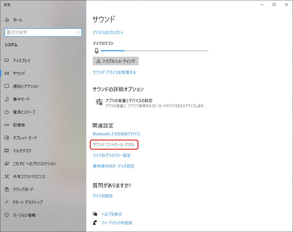Click the Remote Desktop icon
Screen dimensions: 293x232
click(7, 202)
